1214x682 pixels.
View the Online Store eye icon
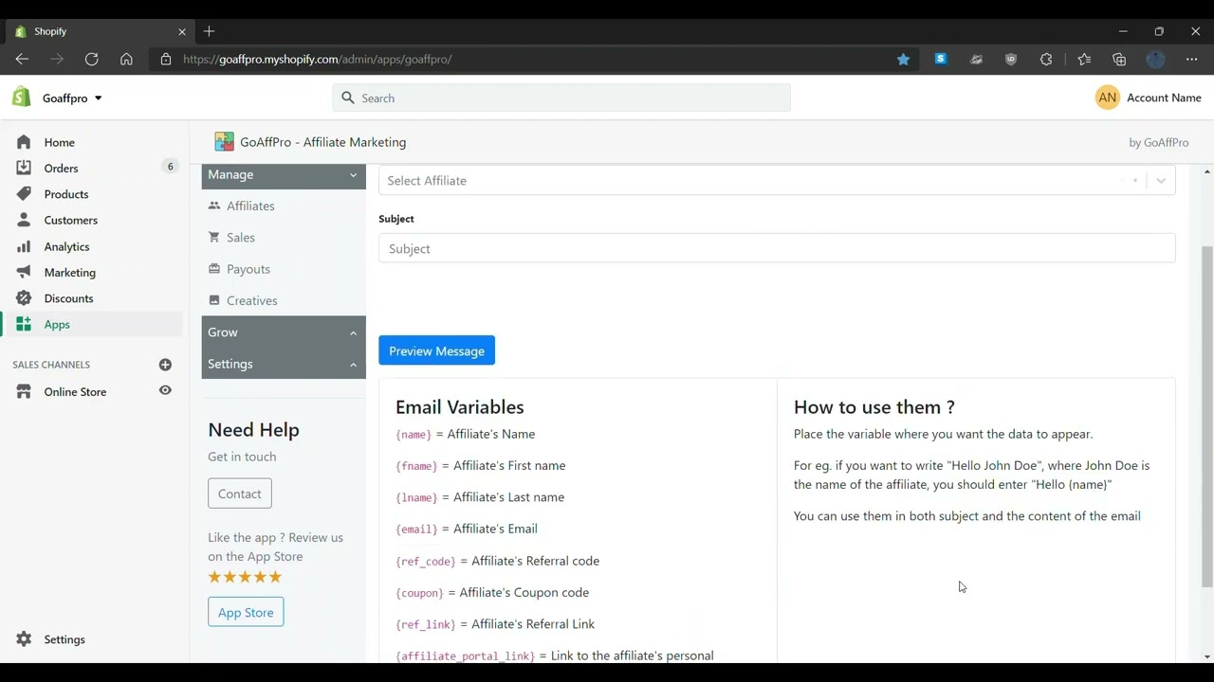point(165,390)
